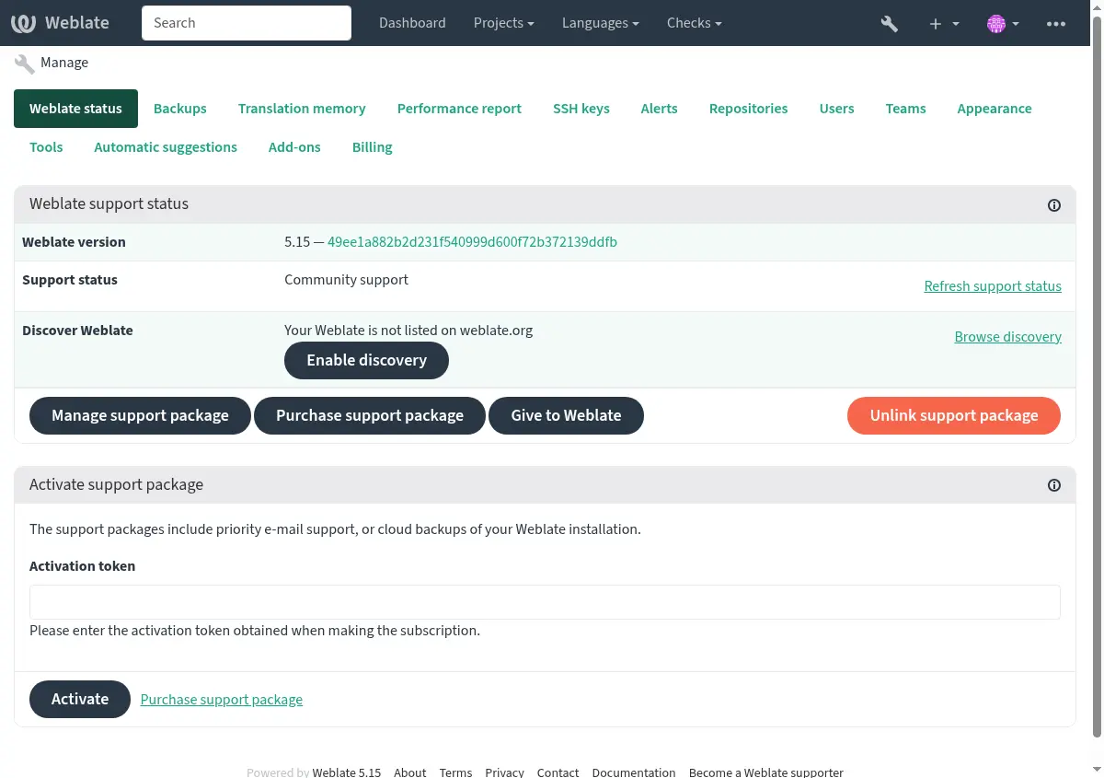
Task: Open the Translation memory tab
Action: point(302,109)
